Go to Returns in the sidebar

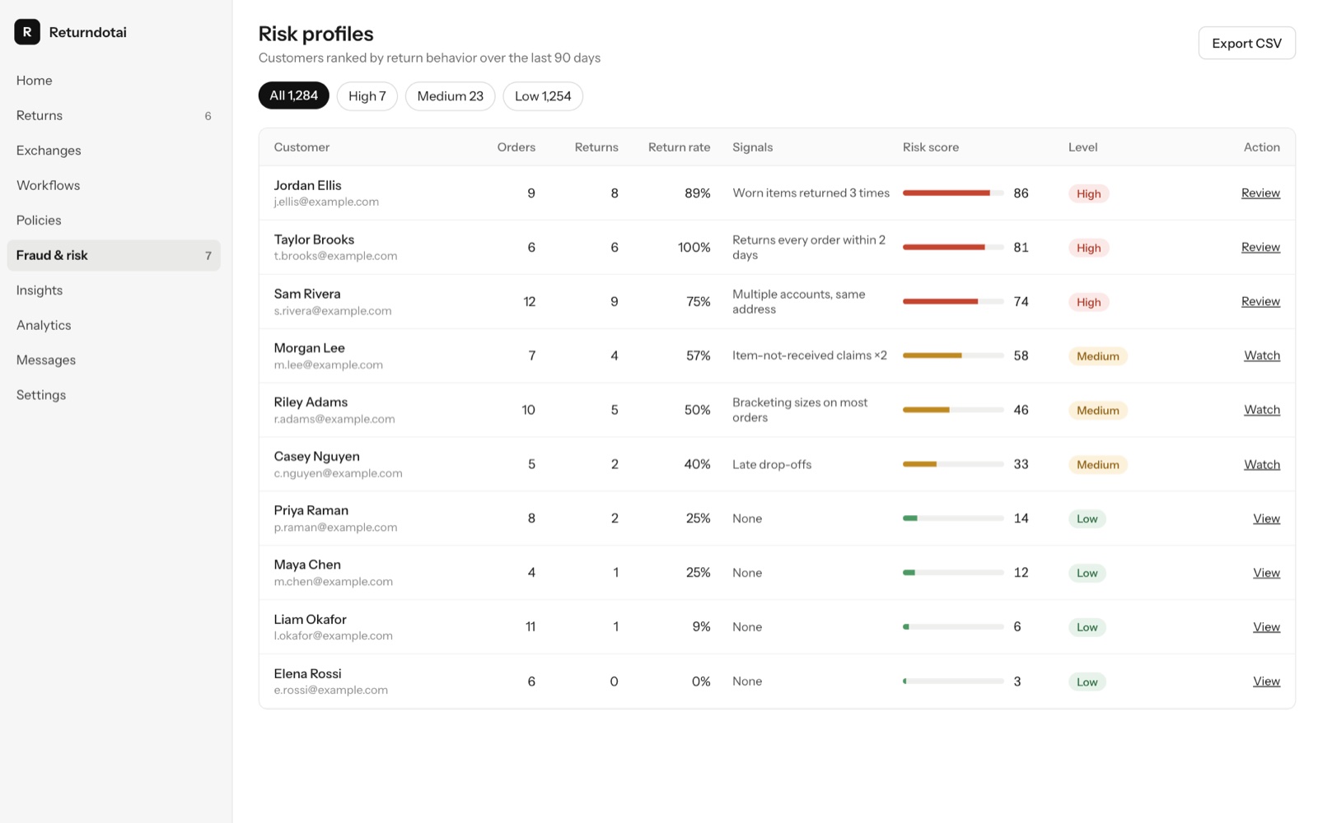click(x=114, y=115)
